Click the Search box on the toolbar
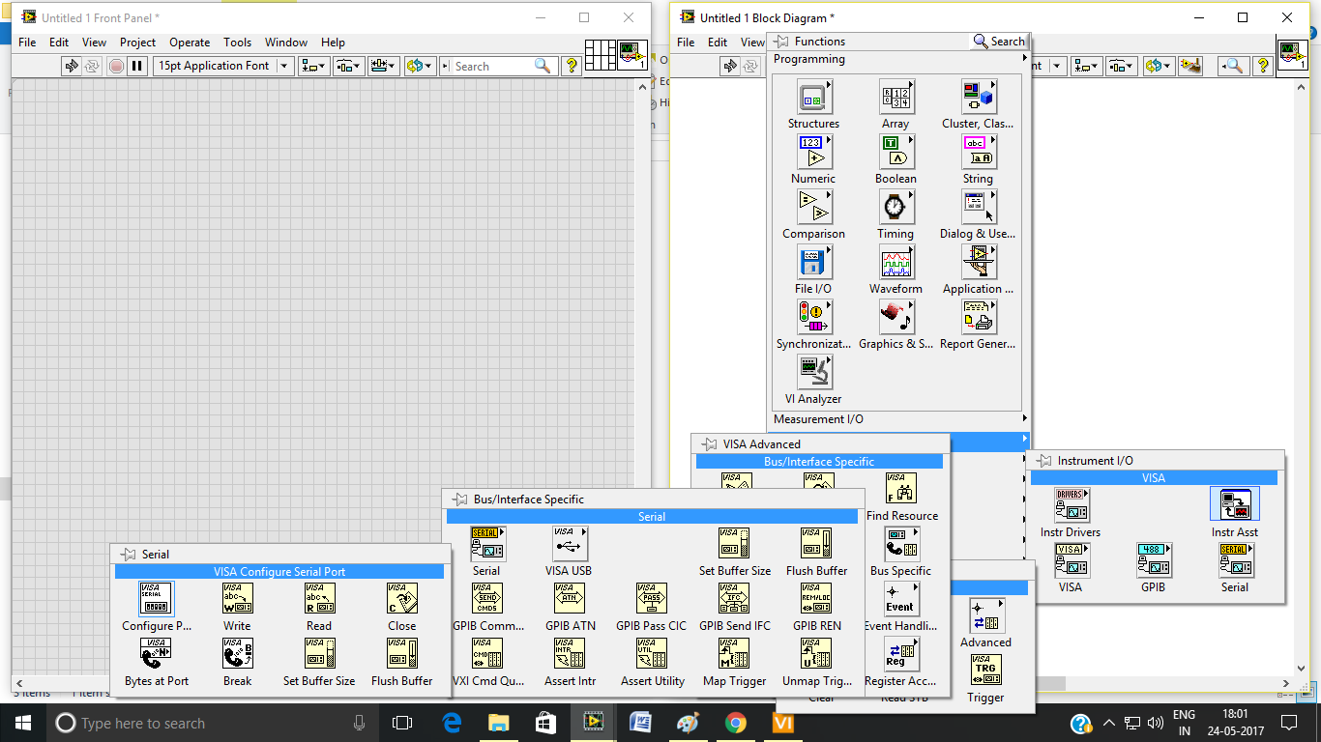 (x=493, y=66)
